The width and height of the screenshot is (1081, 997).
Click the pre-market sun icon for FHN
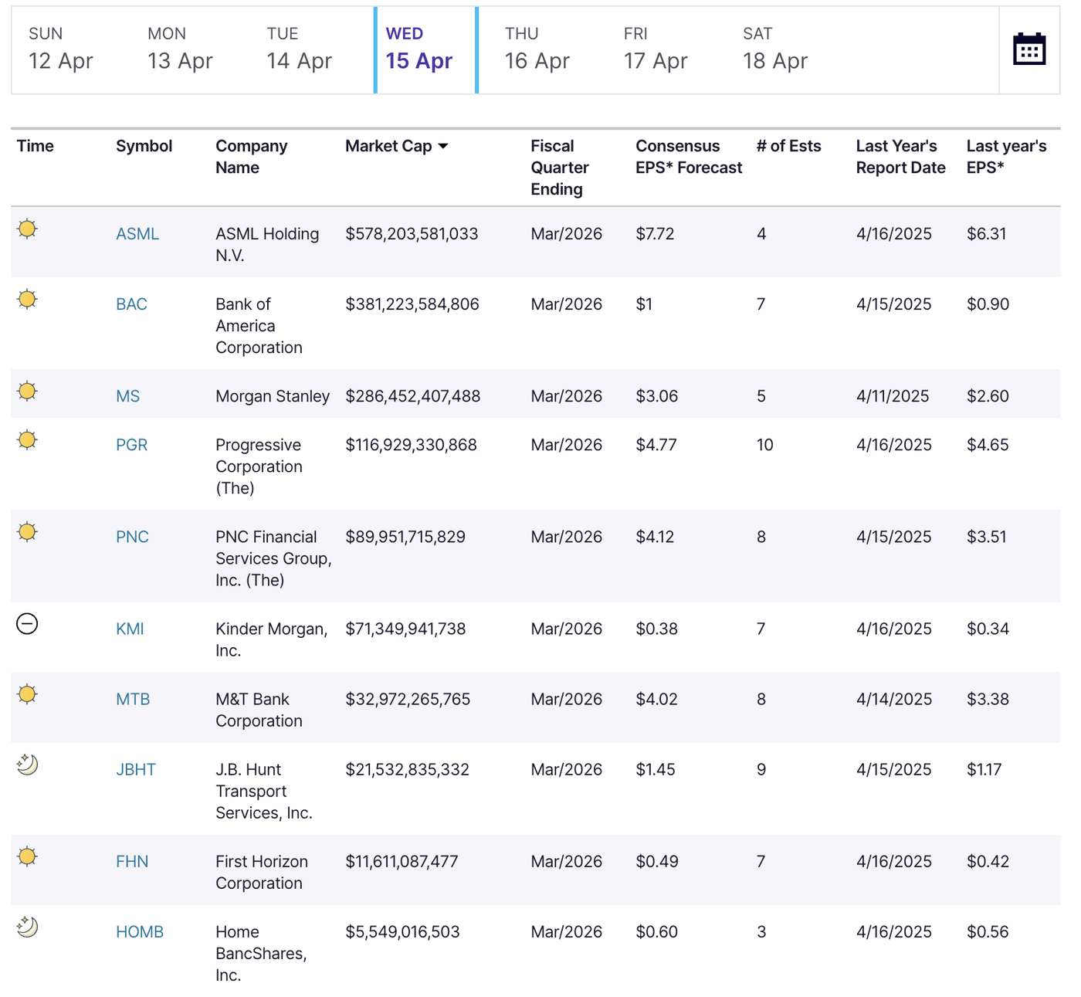pos(27,856)
